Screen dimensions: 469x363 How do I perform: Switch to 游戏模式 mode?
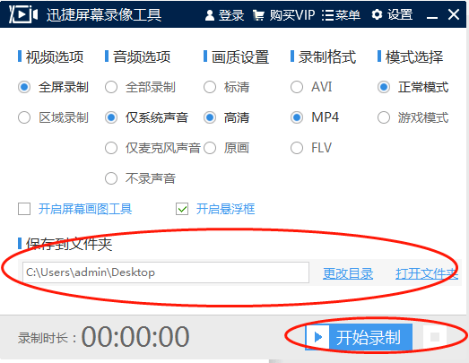tap(384, 117)
